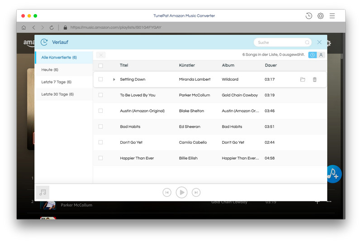Click artist Ed Sheeran
The image size is (362, 243).
(x=190, y=126)
